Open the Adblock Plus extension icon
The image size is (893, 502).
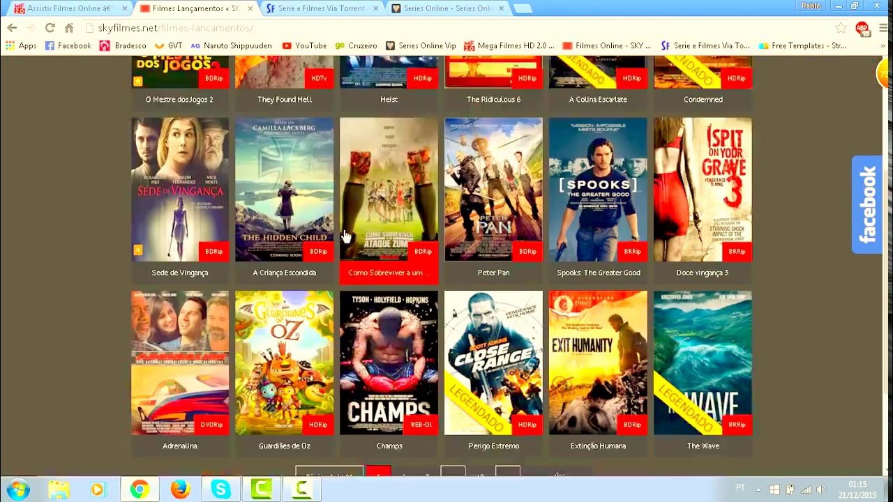click(x=862, y=28)
